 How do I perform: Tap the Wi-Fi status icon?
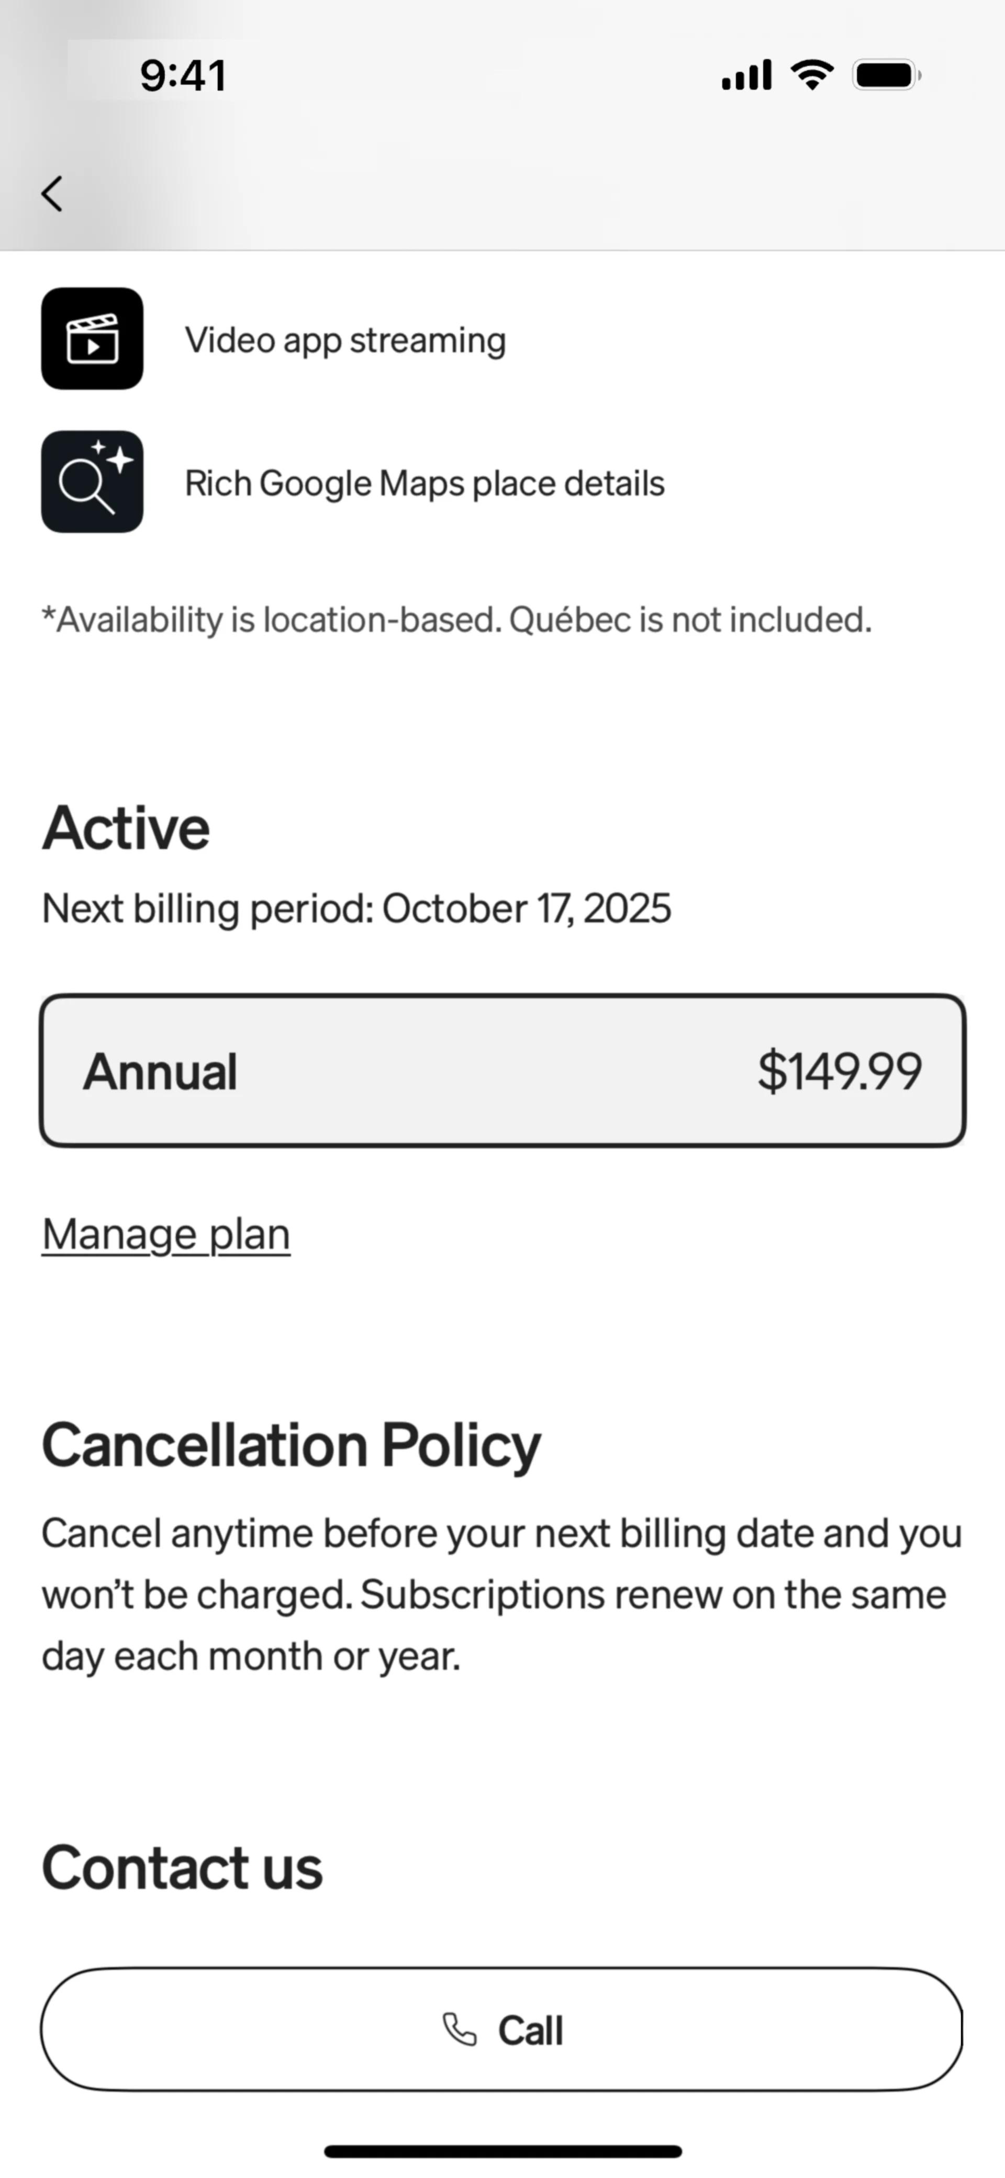[x=812, y=75]
